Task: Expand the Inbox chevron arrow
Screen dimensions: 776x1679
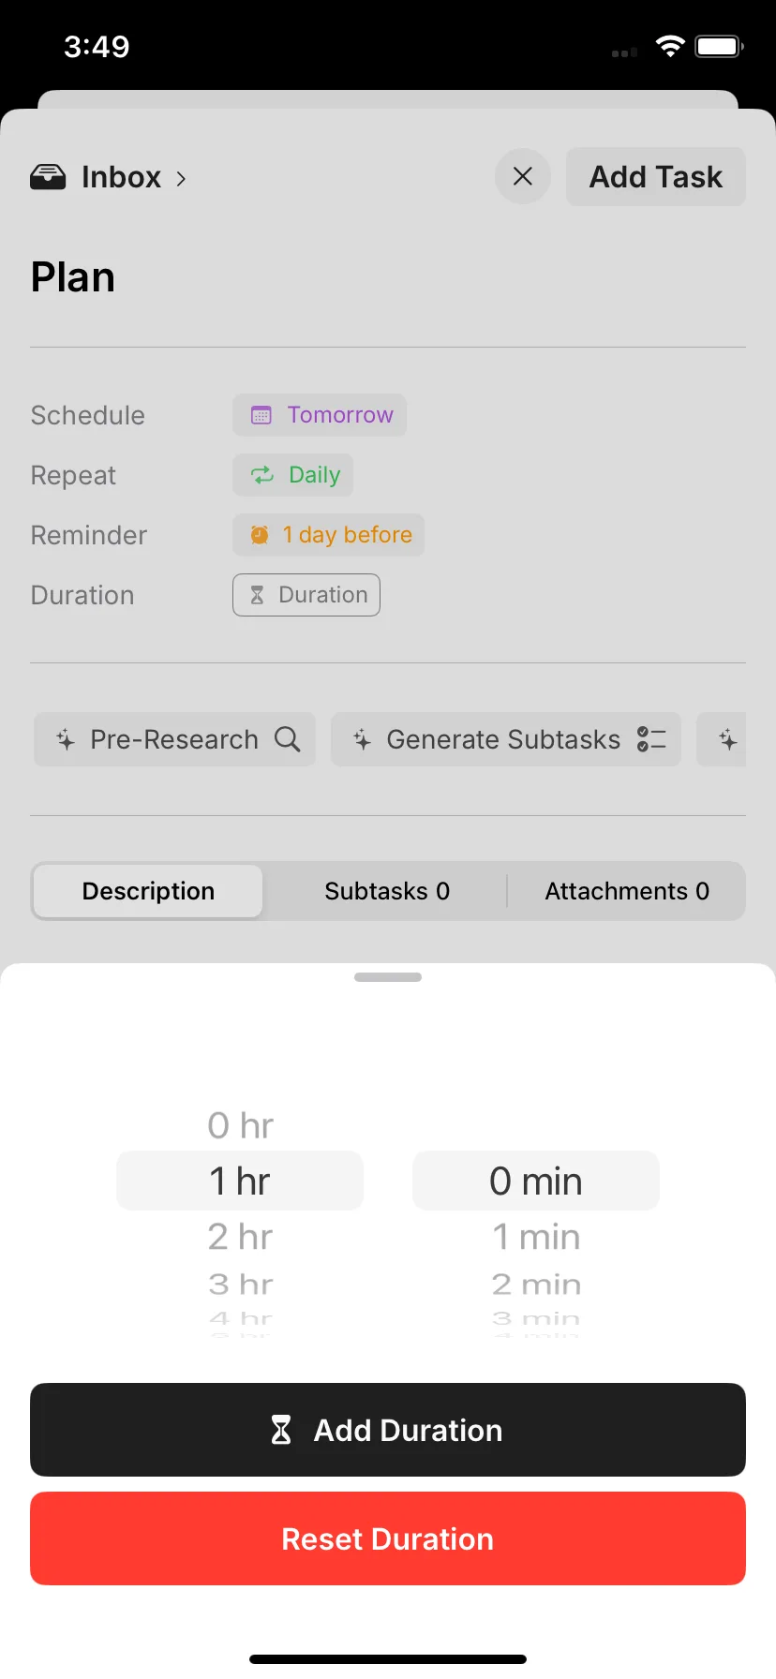Action: [181, 178]
